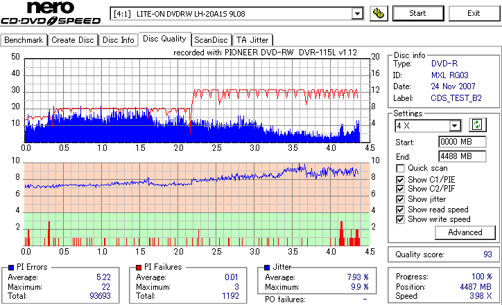Click the PI Errors total 93693
Viewport: 502px width, 305px height.
pyautogui.click(x=101, y=296)
